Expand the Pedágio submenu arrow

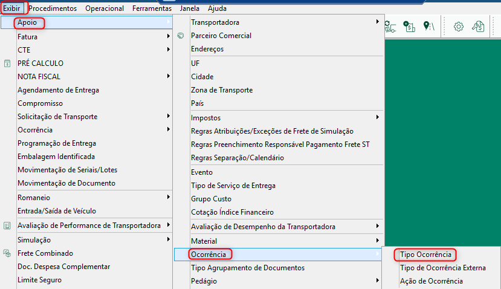(377, 281)
